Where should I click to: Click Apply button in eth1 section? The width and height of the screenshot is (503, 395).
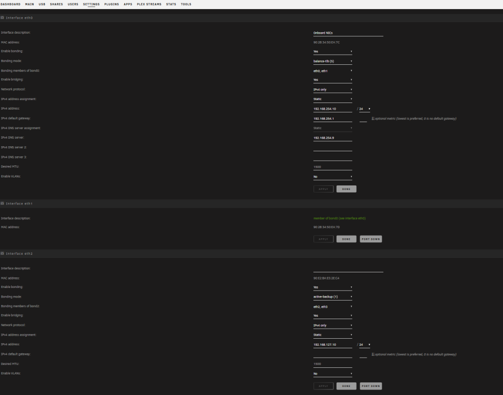323,239
